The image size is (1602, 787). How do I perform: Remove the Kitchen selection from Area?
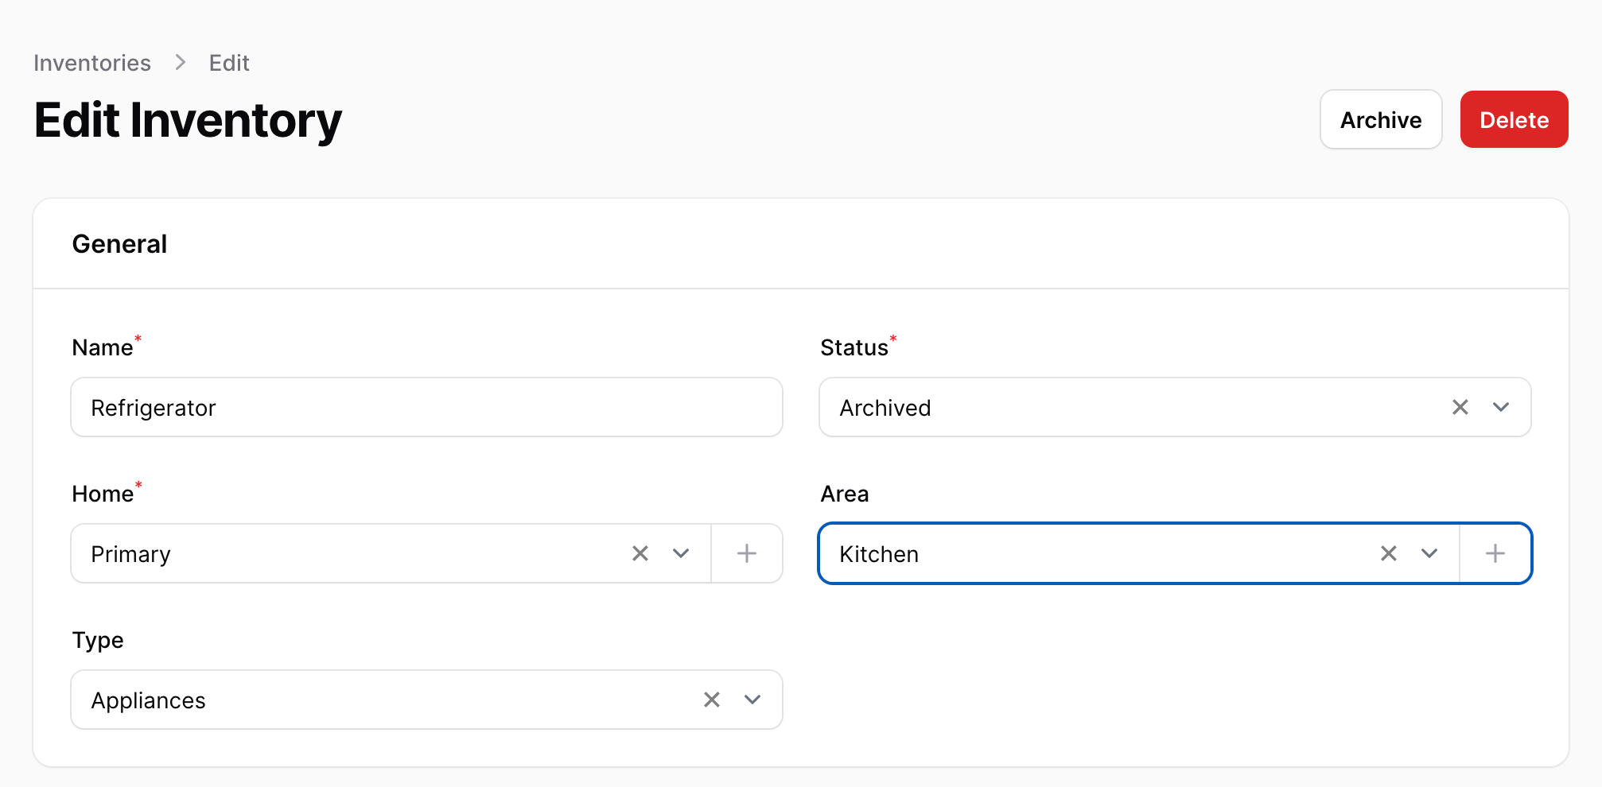click(x=1388, y=553)
